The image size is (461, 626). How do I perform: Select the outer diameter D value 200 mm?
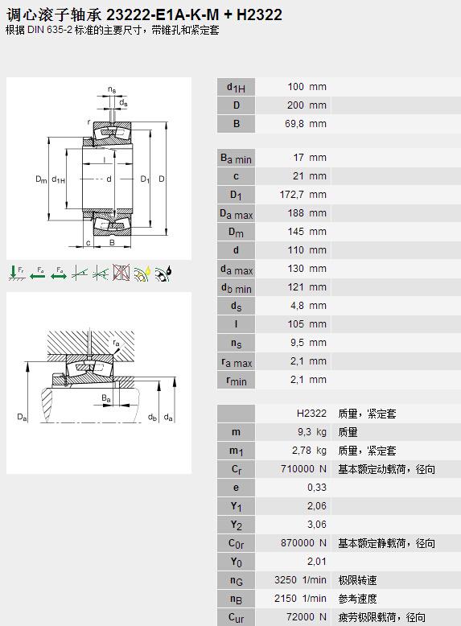(x=307, y=105)
